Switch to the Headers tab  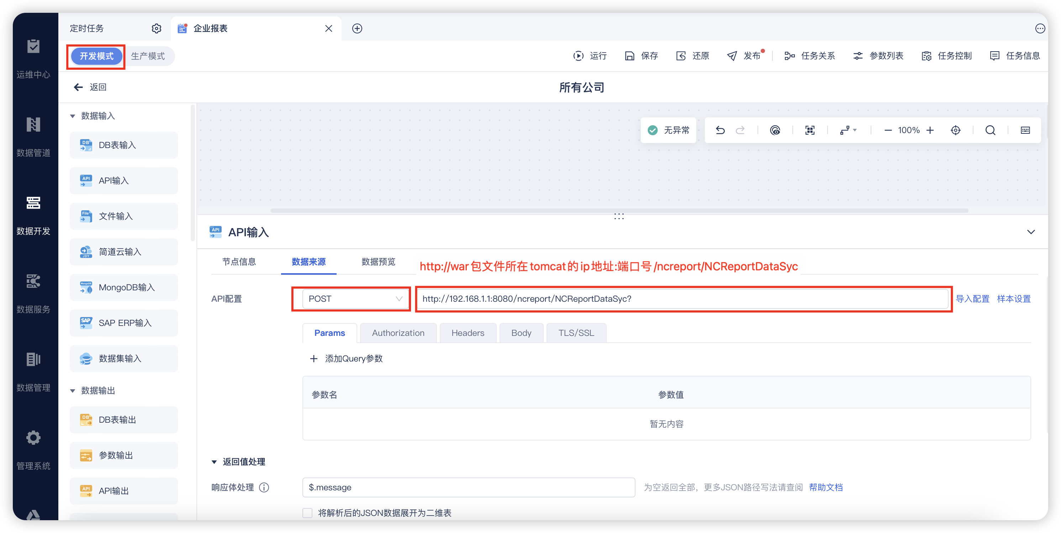click(468, 333)
